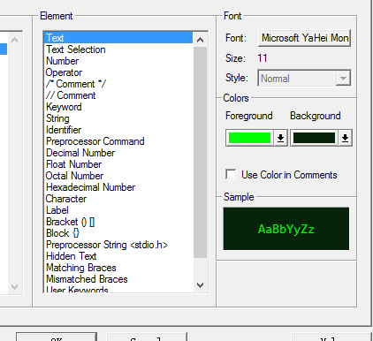Choose Preprocessor Command element
The width and height of the screenshot is (373, 341).
click(x=95, y=141)
